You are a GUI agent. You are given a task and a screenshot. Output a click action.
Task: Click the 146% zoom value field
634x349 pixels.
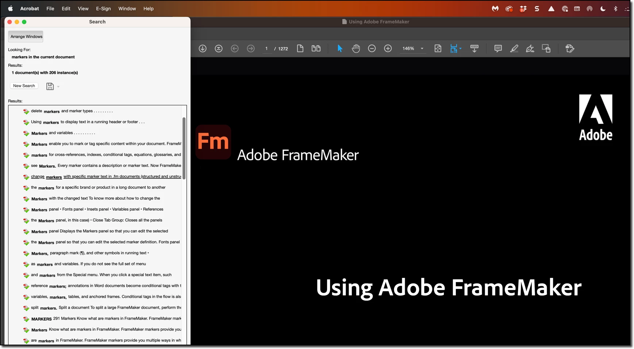(408, 48)
